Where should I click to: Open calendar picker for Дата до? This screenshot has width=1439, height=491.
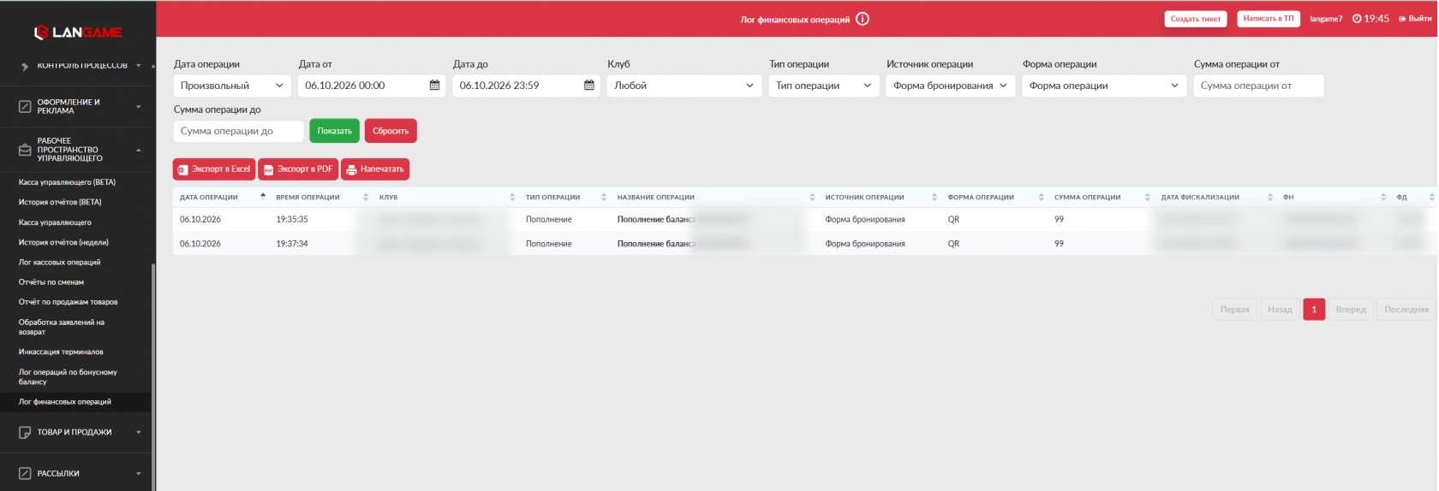point(589,86)
